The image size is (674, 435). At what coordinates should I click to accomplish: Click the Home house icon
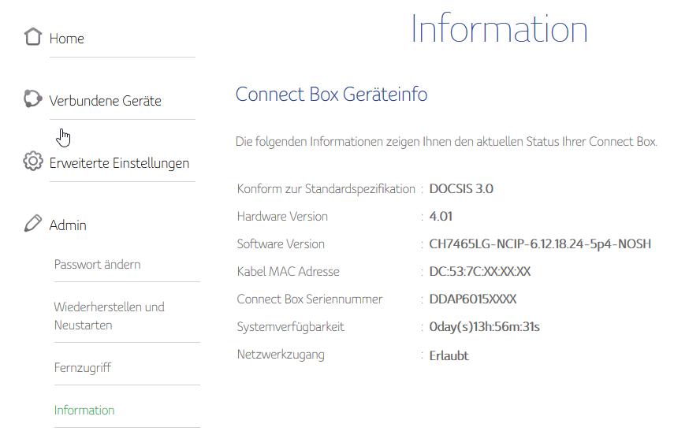point(32,37)
